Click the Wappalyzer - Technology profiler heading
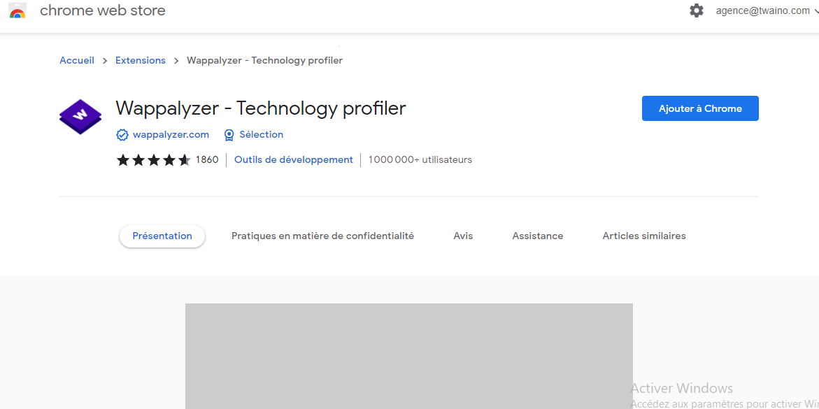This screenshot has width=819, height=409. (261, 108)
